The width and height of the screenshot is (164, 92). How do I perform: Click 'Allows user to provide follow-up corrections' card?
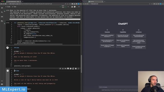(x=123, y=41)
